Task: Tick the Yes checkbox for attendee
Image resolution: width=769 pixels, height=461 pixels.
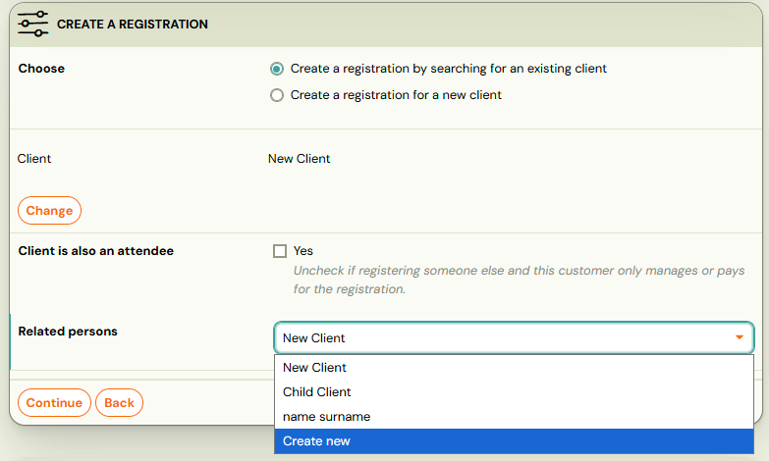Action: (x=280, y=251)
